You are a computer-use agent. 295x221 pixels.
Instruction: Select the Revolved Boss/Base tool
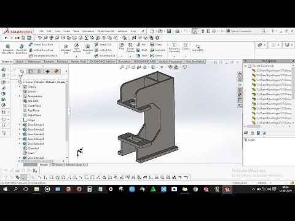[22, 49]
